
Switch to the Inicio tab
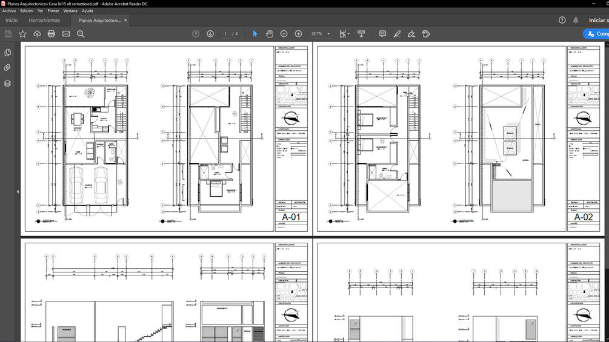(x=12, y=20)
